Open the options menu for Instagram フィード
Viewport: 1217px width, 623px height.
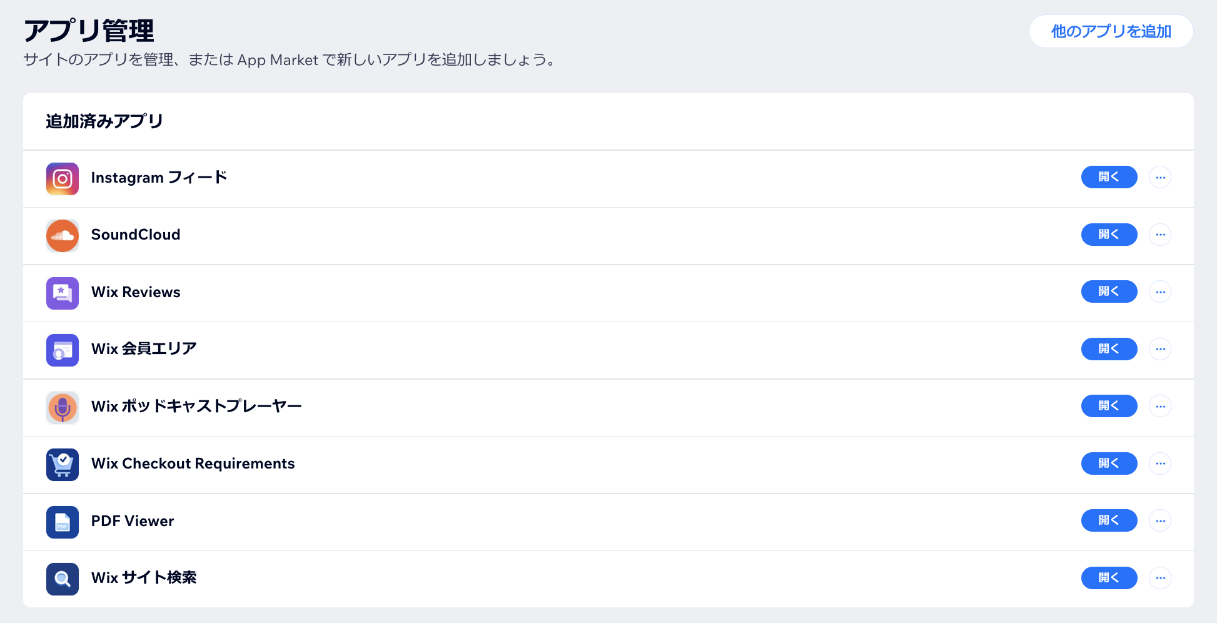[x=1160, y=177]
